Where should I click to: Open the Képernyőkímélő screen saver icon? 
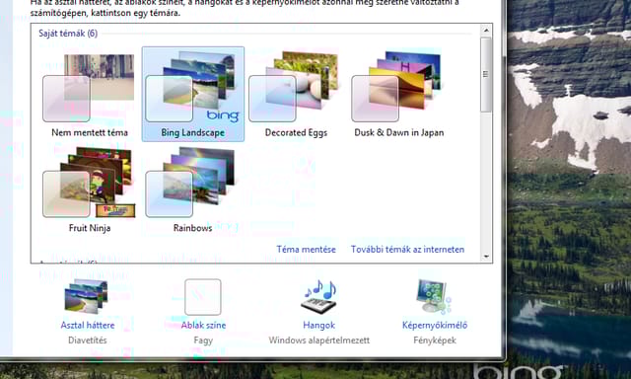click(x=434, y=296)
